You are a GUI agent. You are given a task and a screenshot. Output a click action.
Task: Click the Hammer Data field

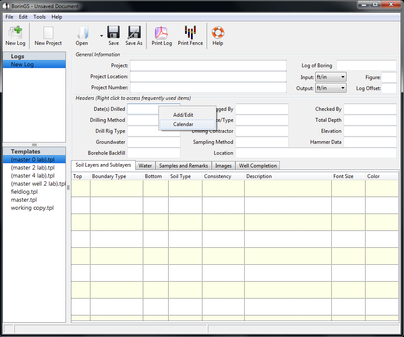coord(370,142)
